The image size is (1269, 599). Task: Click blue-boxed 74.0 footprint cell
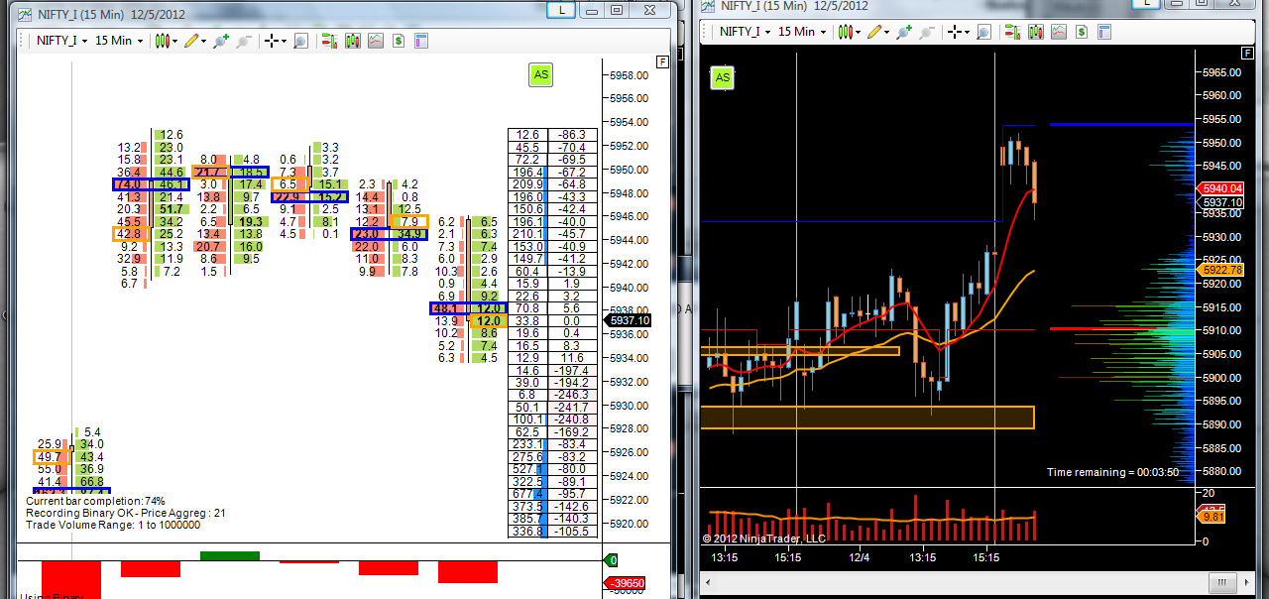(x=130, y=184)
